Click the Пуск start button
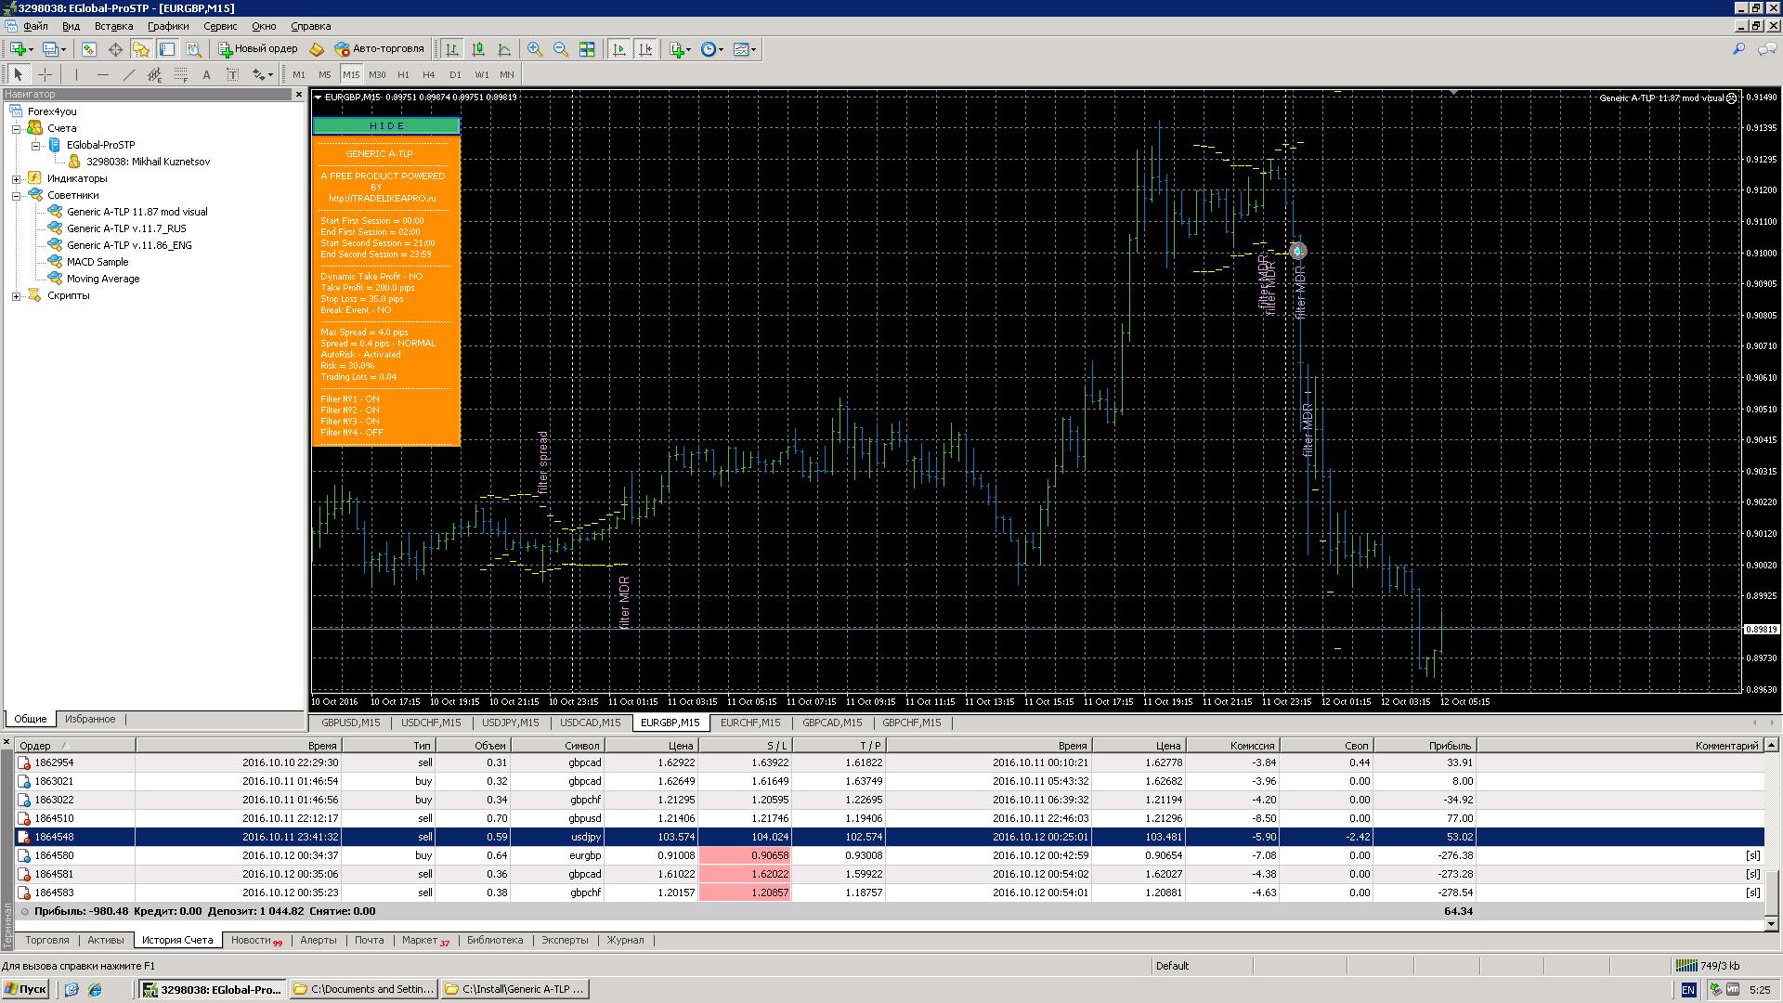Screen dimensions: 1783x1003 point(25,990)
